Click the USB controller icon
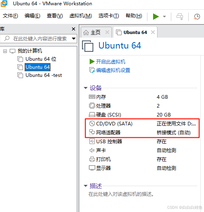The image size is (204, 212). tap(92, 142)
